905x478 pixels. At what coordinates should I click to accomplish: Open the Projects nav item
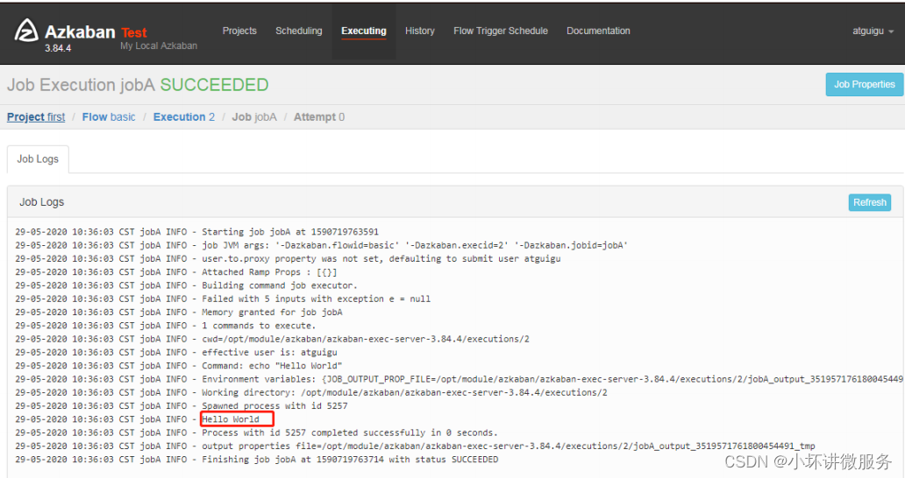click(239, 32)
